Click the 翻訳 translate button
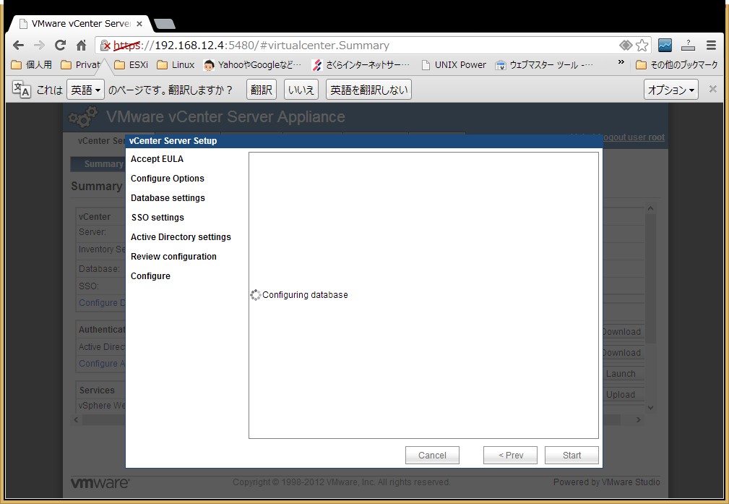 262,90
